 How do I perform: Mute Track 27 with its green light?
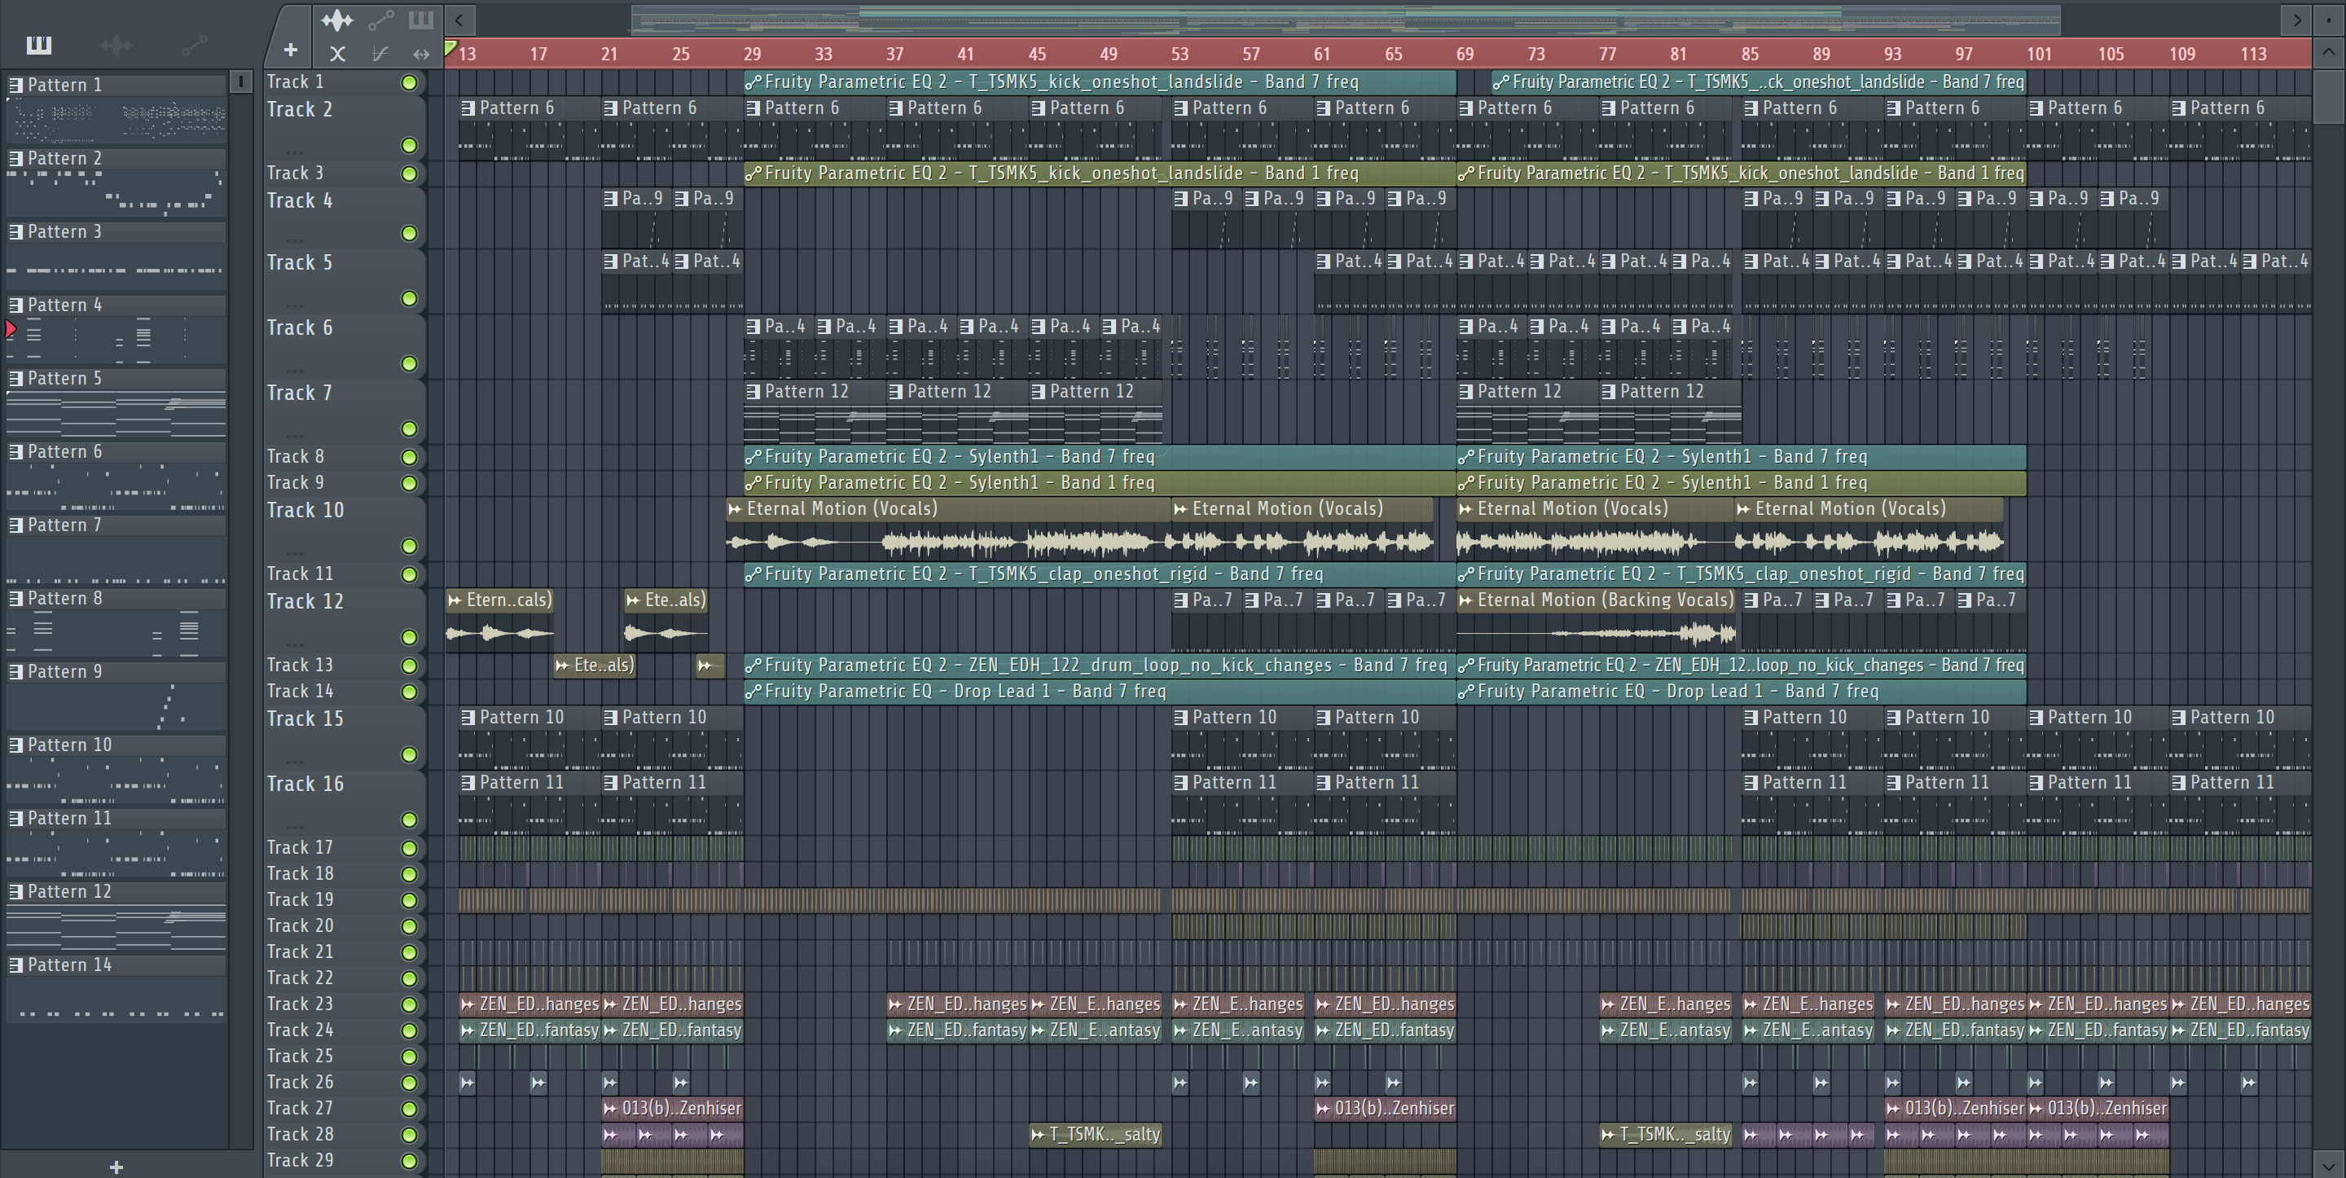409,1109
